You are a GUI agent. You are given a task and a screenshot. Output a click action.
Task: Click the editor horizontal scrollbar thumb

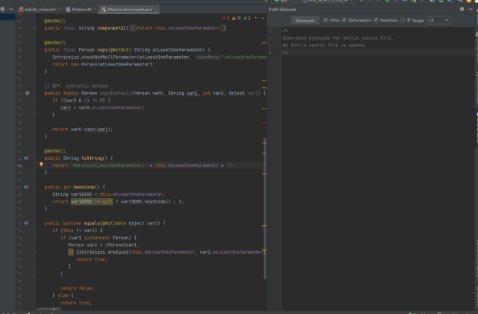48,309
